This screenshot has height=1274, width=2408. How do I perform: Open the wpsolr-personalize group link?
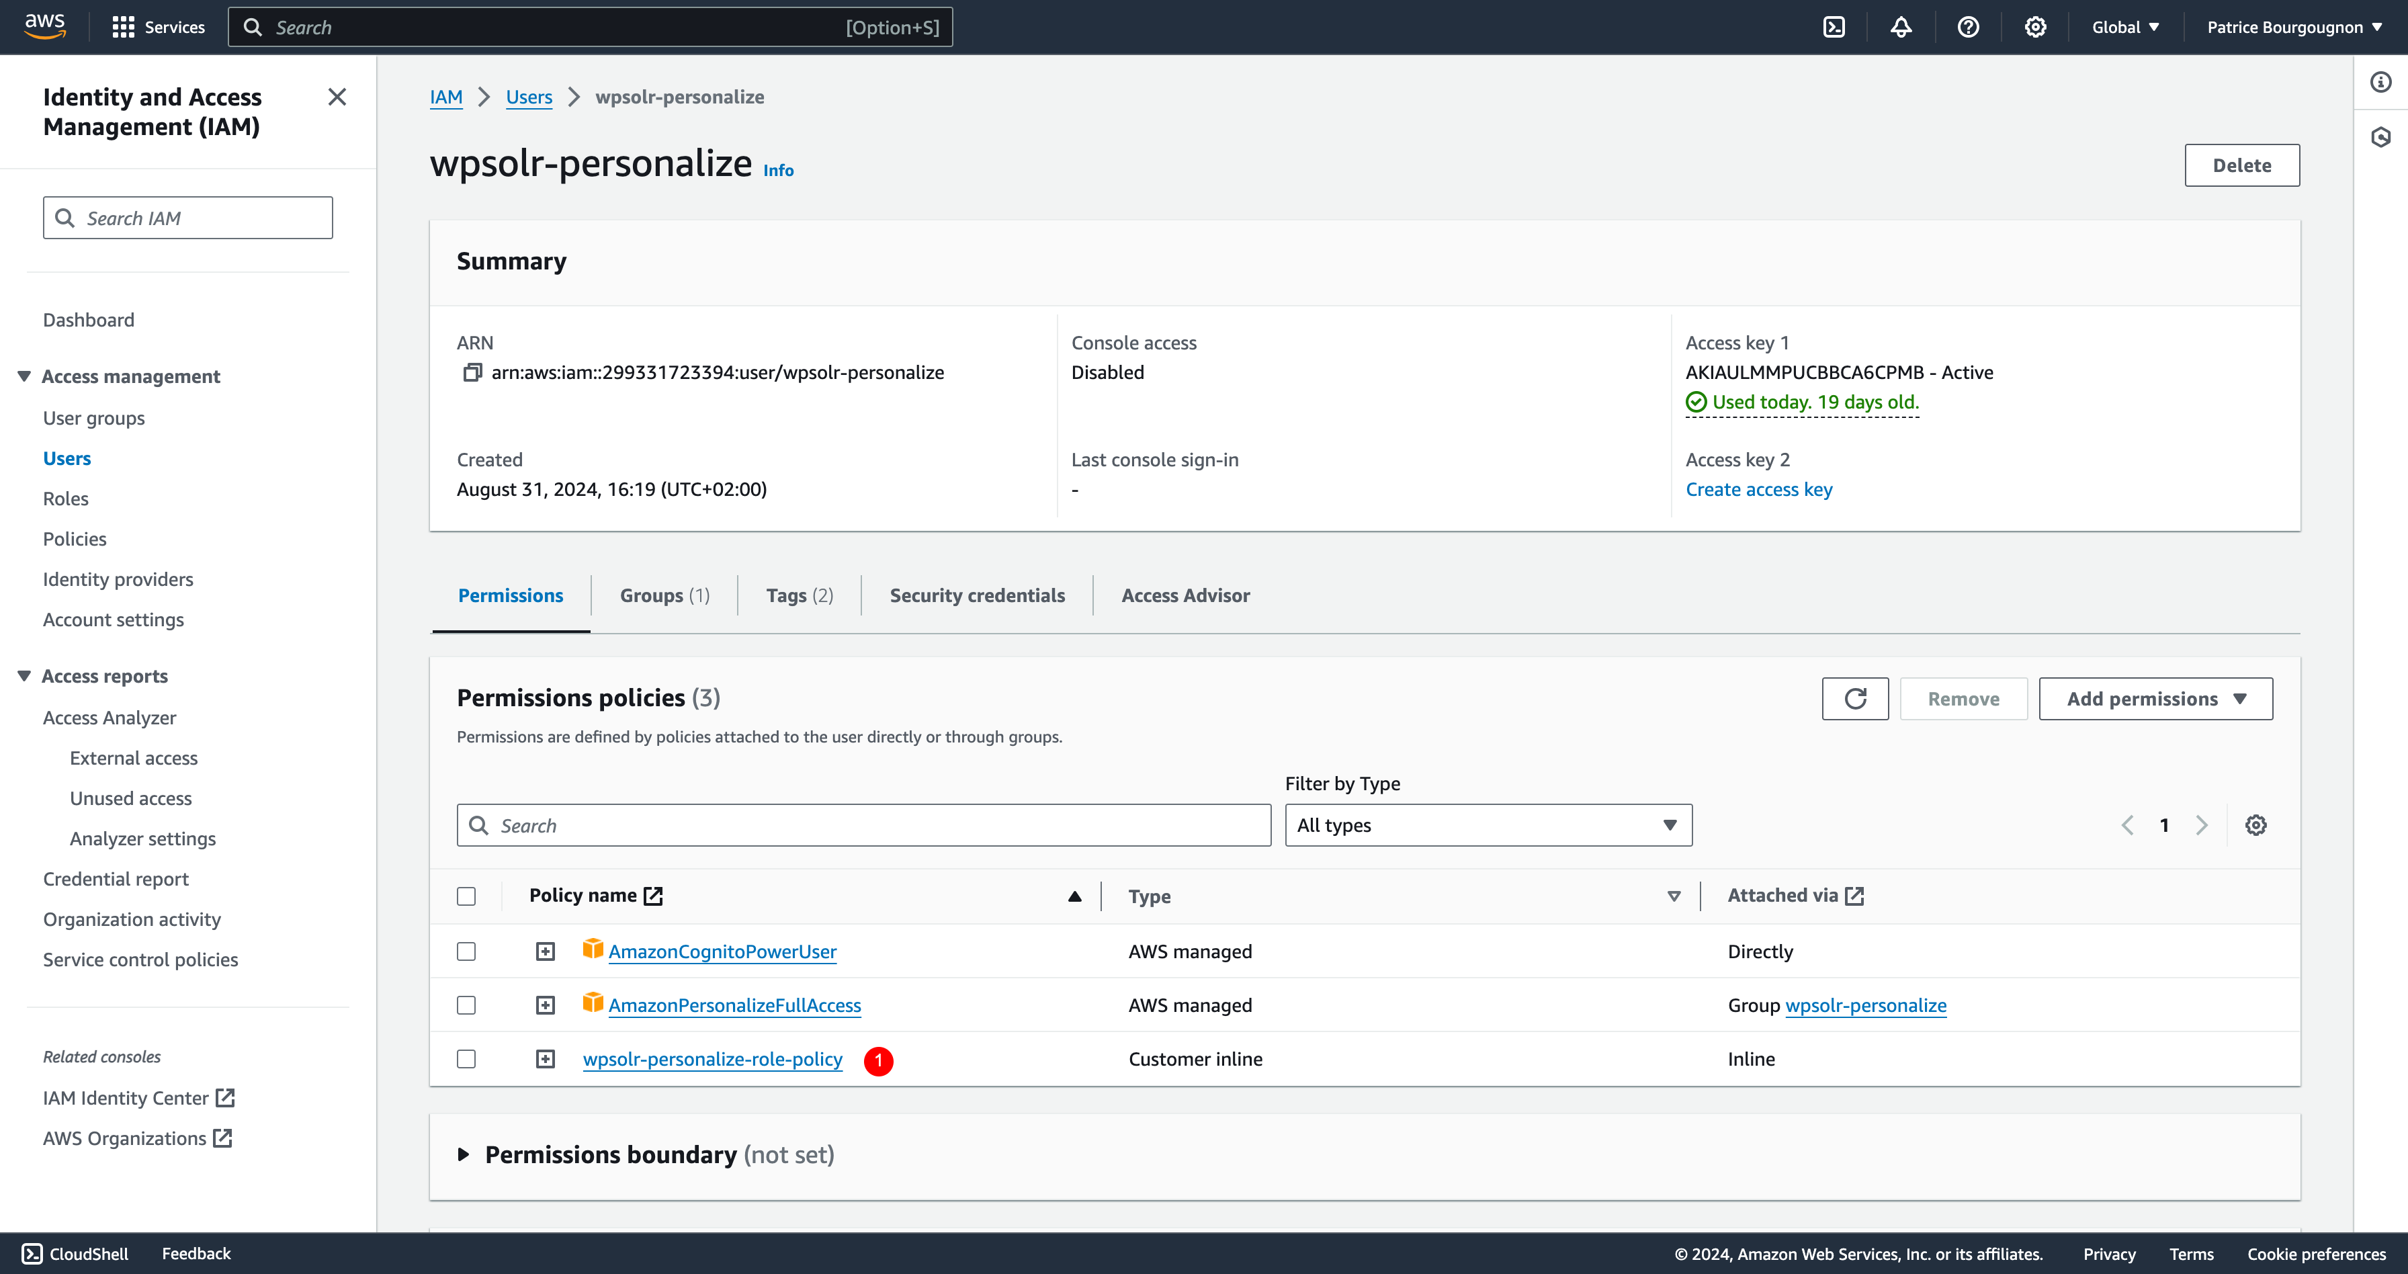pos(1865,1005)
